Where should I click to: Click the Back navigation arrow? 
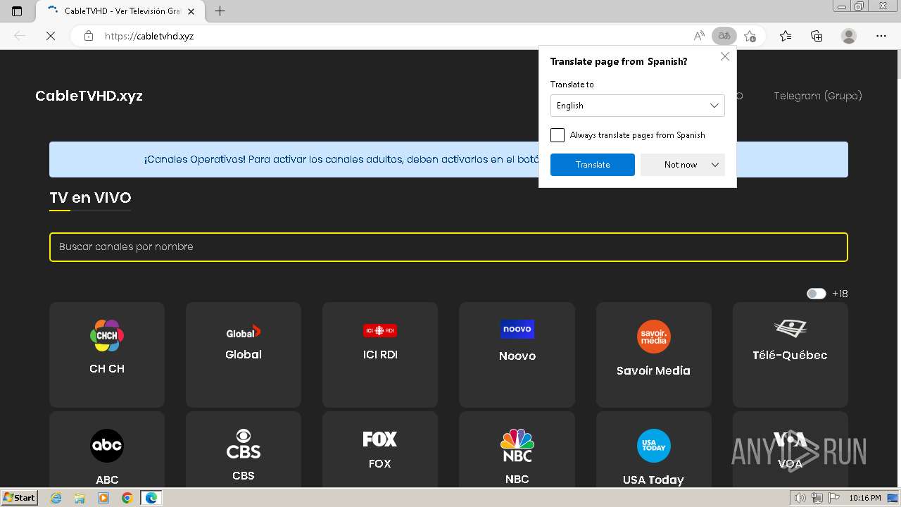coord(20,36)
